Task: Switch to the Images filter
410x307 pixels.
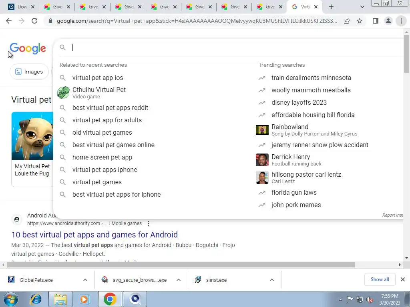Action: click(x=29, y=72)
